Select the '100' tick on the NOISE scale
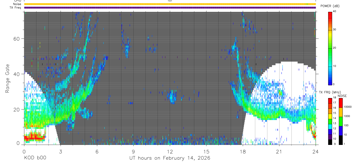This screenshot has width=355, height=164. [x=345, y=125]
